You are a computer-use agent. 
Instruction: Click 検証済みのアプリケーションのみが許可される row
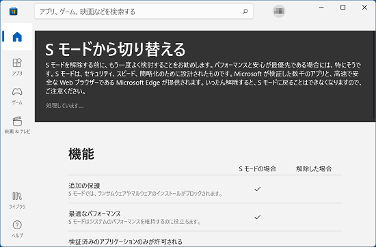point(125,242)
